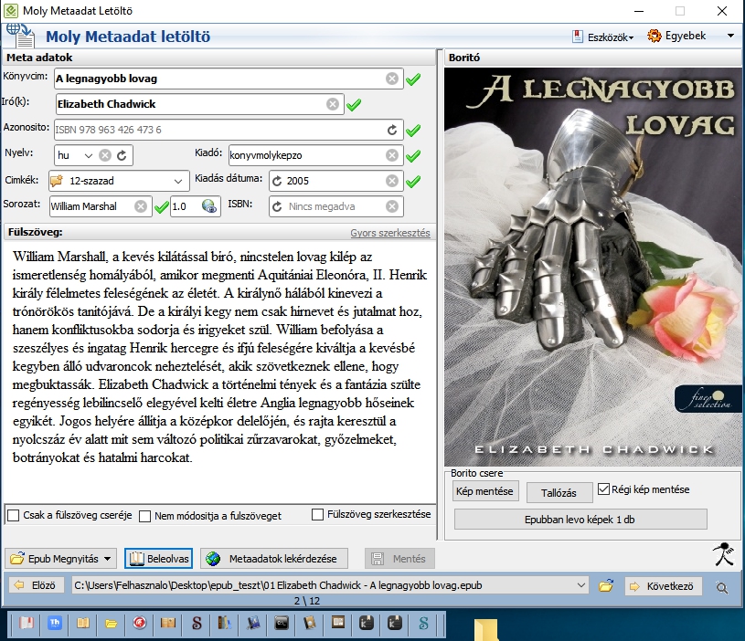
Task: Click the Beleolvas button
Action: (x=159, y=559)
